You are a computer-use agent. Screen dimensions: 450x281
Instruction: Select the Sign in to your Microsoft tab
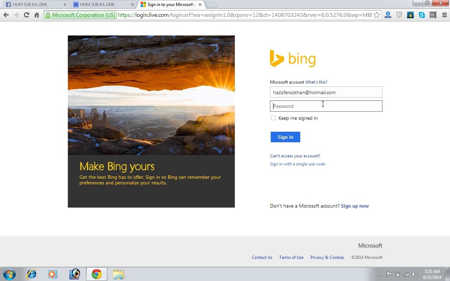coord(171,5)
